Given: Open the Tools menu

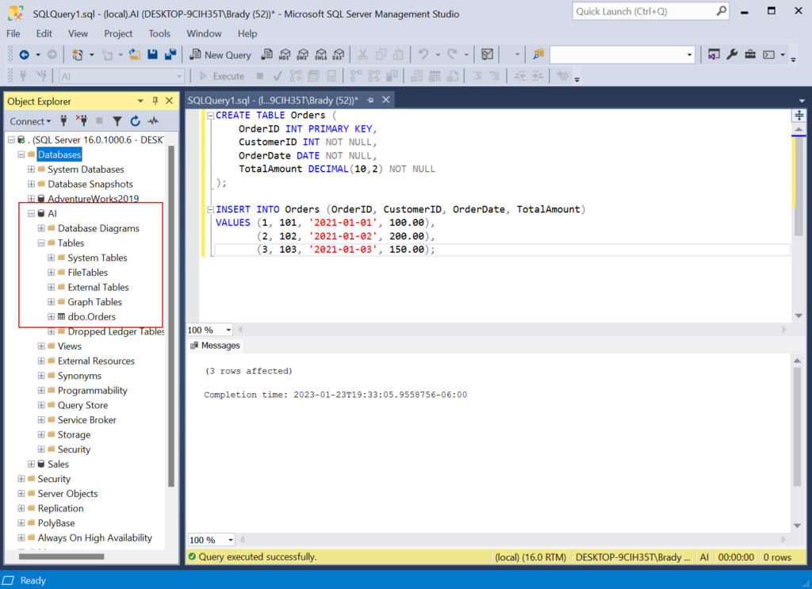Looking at the screenshot, I should tap(159, 33).
